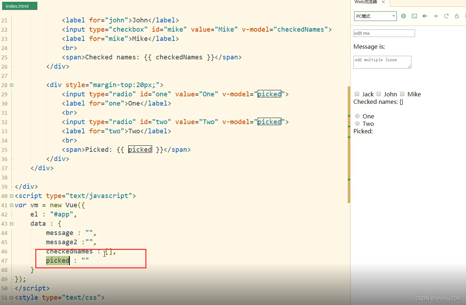The width and height of the screenshot is (466, 305).
Task: Click 'Checked names: []' text in preview
Action: [378, 102]
